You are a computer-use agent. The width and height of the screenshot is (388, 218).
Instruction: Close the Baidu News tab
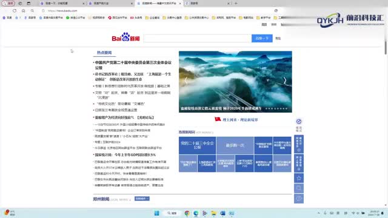pyautogui.click(x=180, y=4)
